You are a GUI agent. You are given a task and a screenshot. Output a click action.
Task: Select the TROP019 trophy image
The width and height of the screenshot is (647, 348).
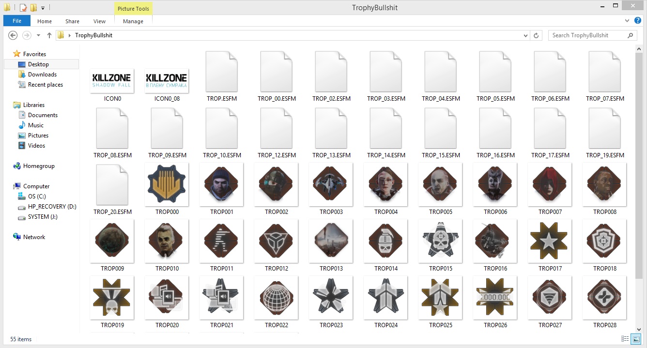(112, 298)
